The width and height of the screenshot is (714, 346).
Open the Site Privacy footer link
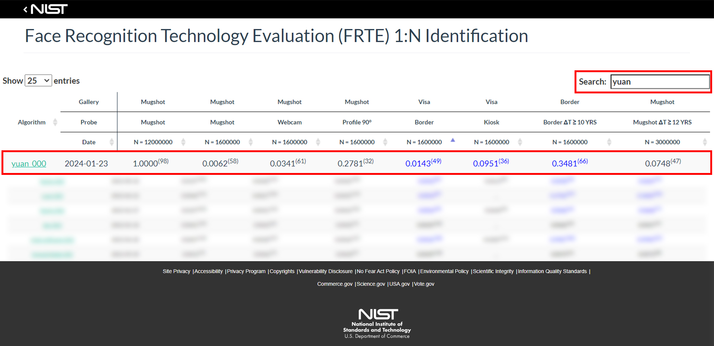(176, 271)
